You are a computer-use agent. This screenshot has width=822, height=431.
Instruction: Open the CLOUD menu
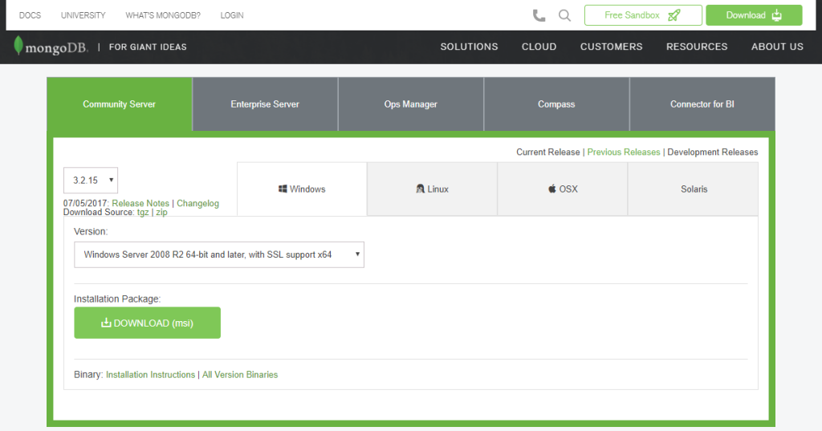point(539,47)
